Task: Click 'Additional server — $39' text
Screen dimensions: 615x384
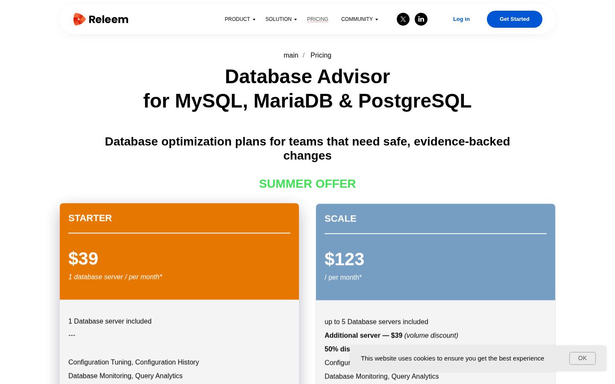Action: (363, 335)
